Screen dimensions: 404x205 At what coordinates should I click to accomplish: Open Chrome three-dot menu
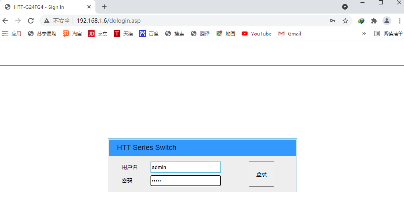click(399, 21)
